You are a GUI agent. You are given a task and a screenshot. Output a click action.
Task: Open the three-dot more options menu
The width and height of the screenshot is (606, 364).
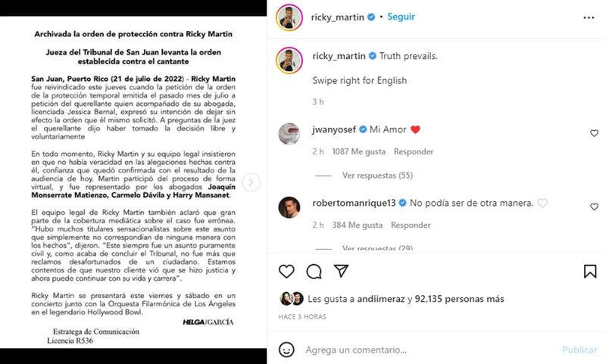[589, 17]
